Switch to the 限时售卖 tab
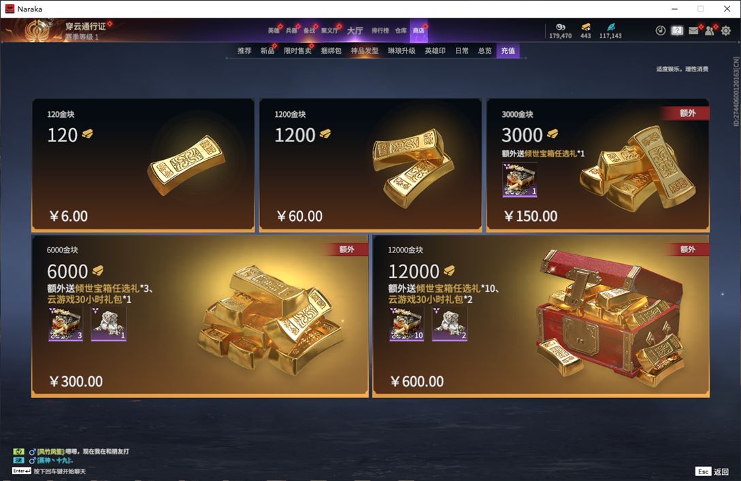 coord(297,50)
